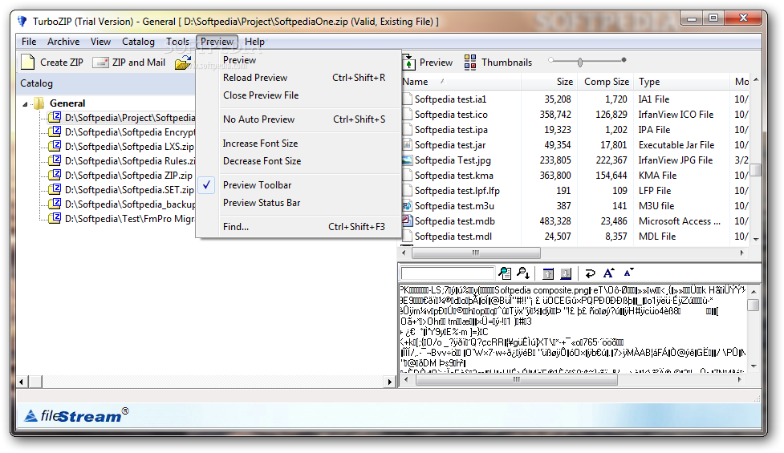Click the ZIP and Mail toolbar icon

tap(100, 63)
